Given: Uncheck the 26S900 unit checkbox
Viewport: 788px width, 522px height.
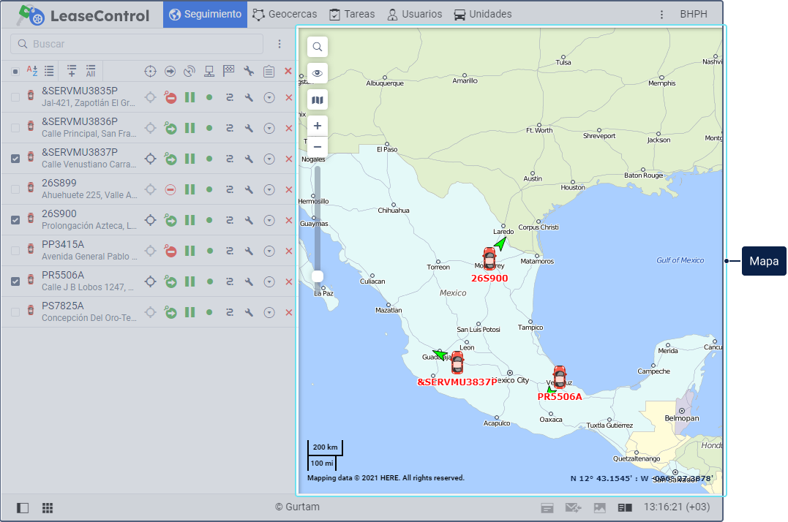Looking at the screenshot, I should [x=15, y=220].
